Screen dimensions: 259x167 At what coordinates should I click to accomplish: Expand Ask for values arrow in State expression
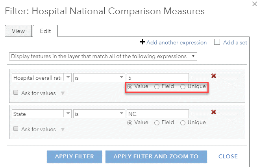[x=62, y=129]
